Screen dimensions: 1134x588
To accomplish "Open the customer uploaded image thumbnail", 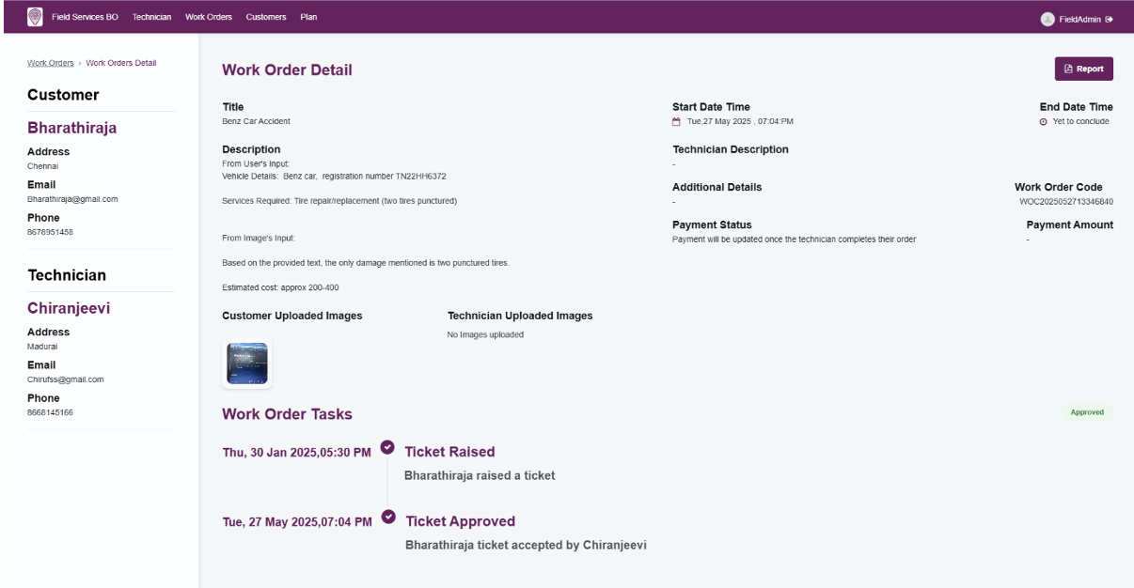I will click(x=247, y=364).
